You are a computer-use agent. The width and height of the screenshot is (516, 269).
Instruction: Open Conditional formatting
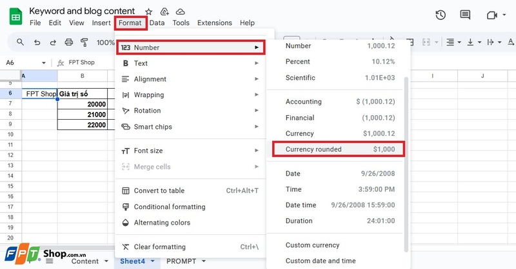coord(190,207)
